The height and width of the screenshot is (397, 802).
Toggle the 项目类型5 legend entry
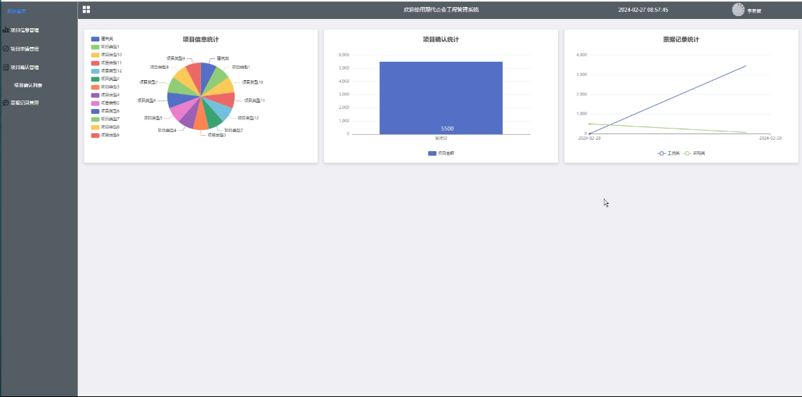pyautogui.click(x=105, y=103)
